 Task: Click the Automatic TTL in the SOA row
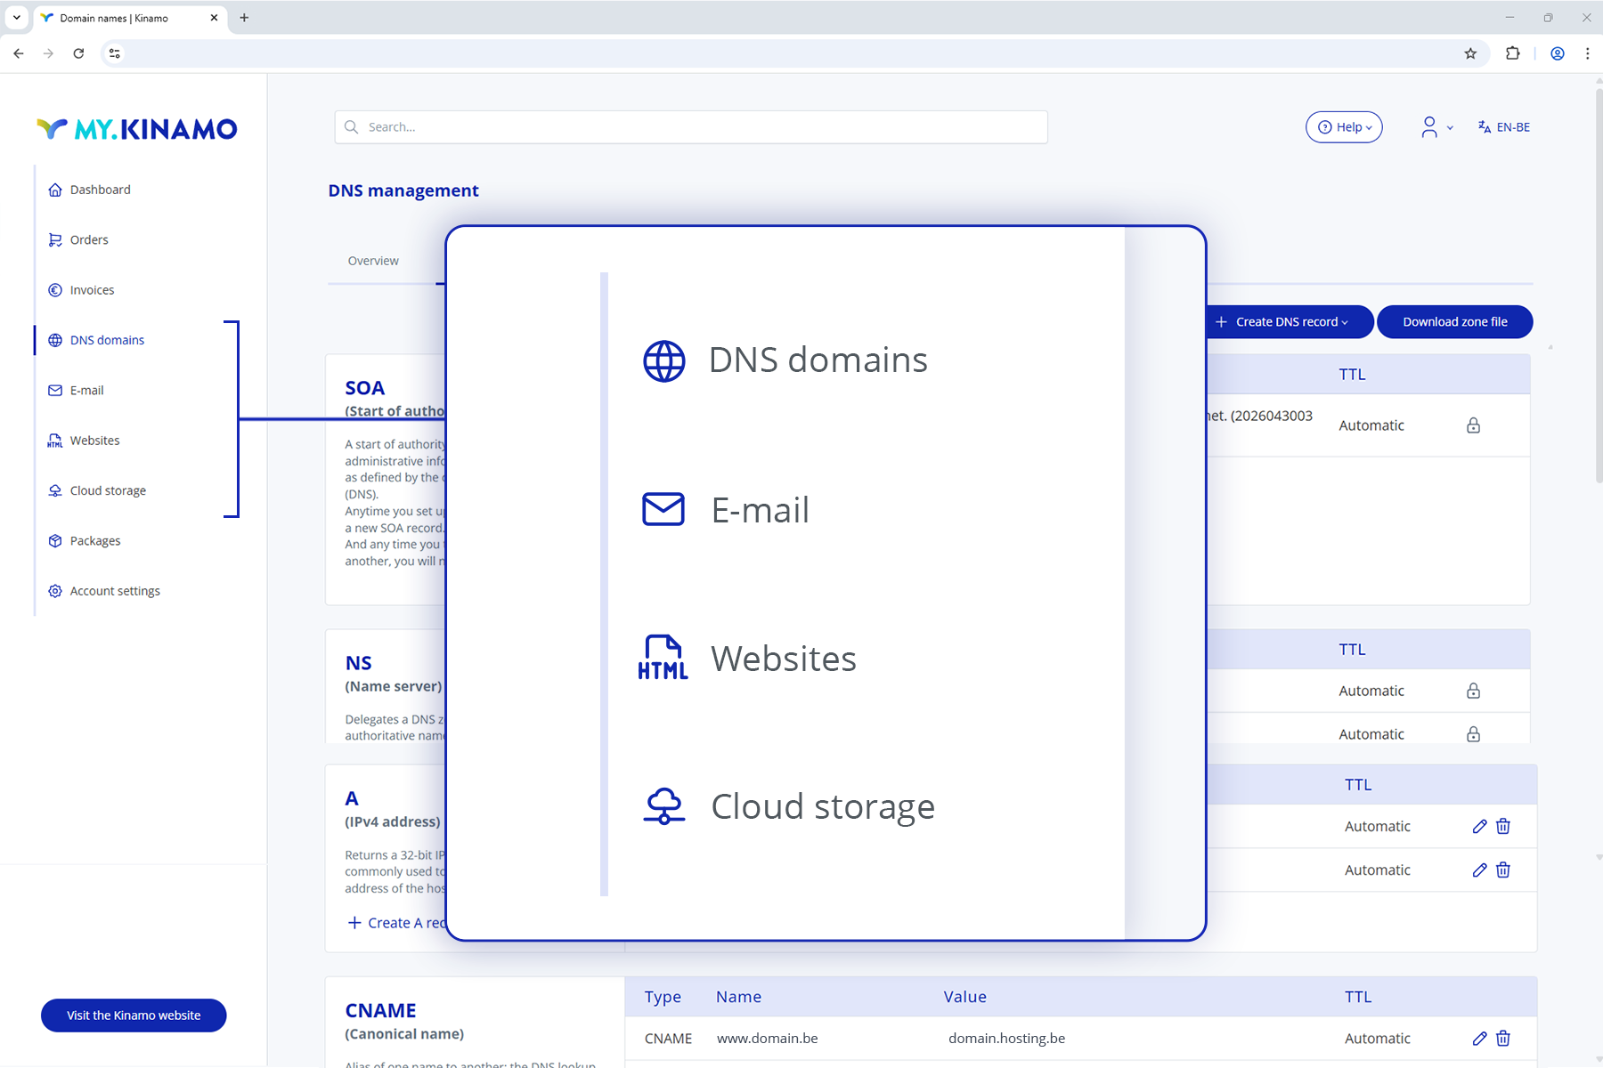1371,425
